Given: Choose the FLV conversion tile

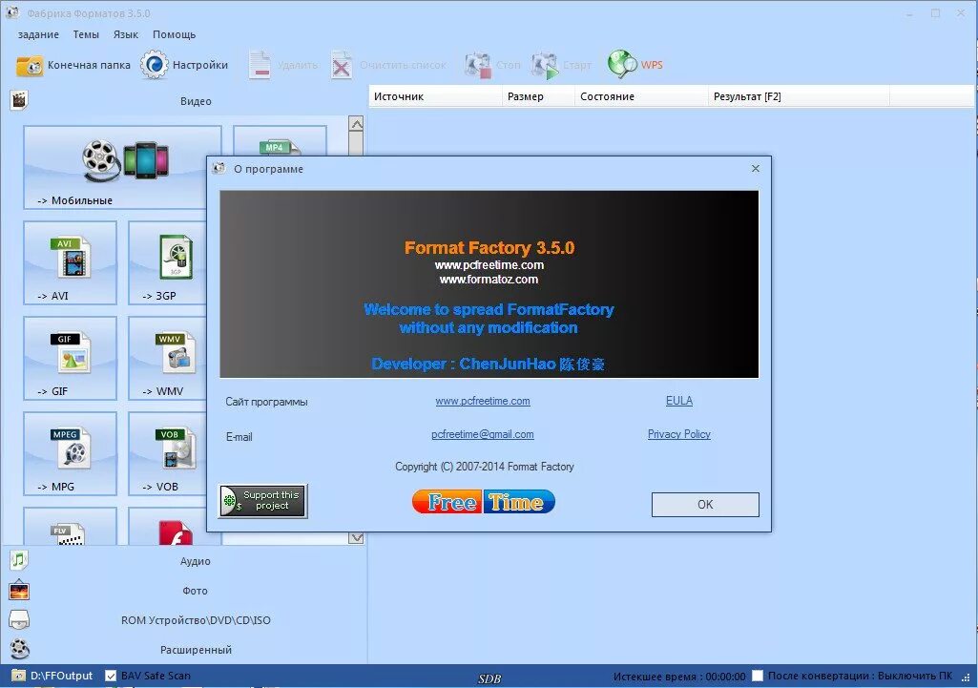Looking at the screenshot, I should tap(70, 526).
